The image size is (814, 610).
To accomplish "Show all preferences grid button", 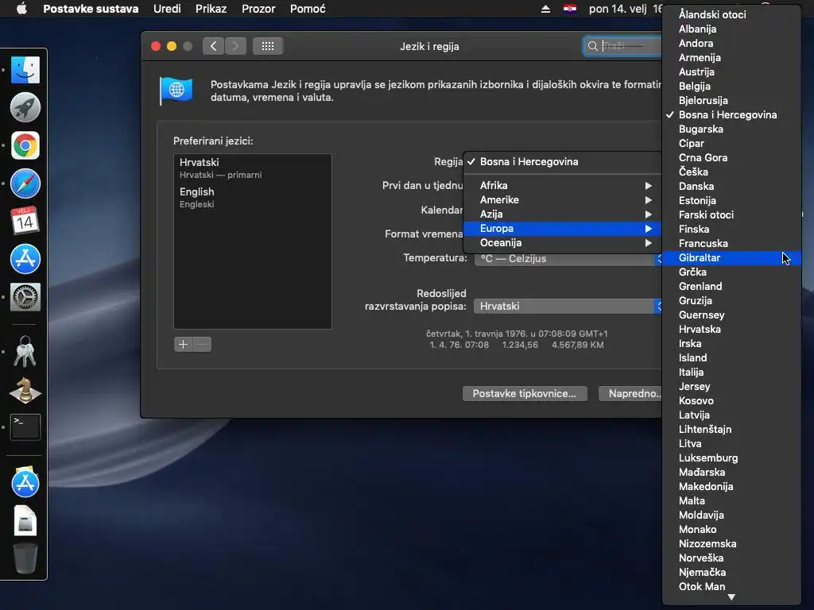I will (x=268, y=46).
